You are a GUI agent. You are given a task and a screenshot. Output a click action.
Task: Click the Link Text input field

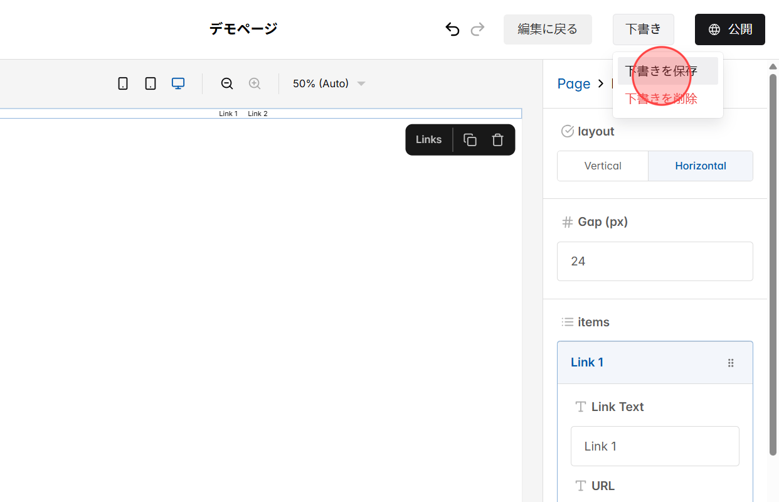654,446
